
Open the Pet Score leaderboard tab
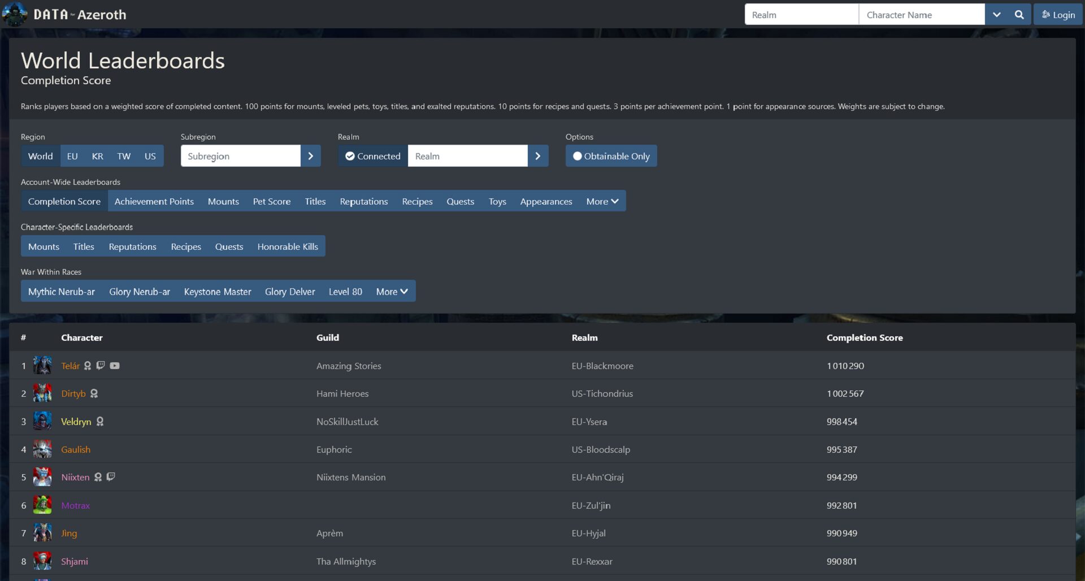(x=272, y=201)
